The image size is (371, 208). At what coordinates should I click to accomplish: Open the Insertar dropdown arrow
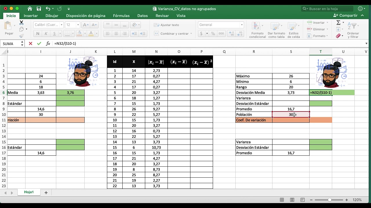tap(327, 23)
